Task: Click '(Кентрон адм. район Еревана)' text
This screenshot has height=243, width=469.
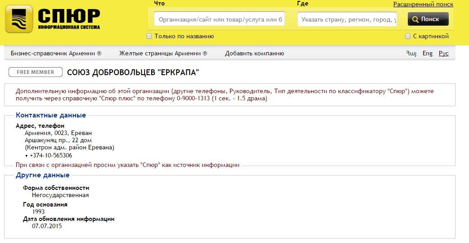Action: click(69, 147)
